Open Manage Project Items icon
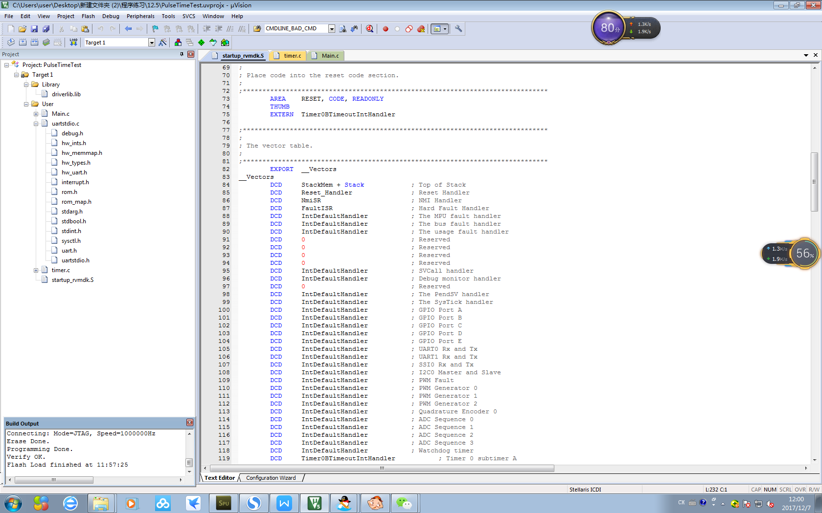This screenshot has width=822, height=513. 178,43
